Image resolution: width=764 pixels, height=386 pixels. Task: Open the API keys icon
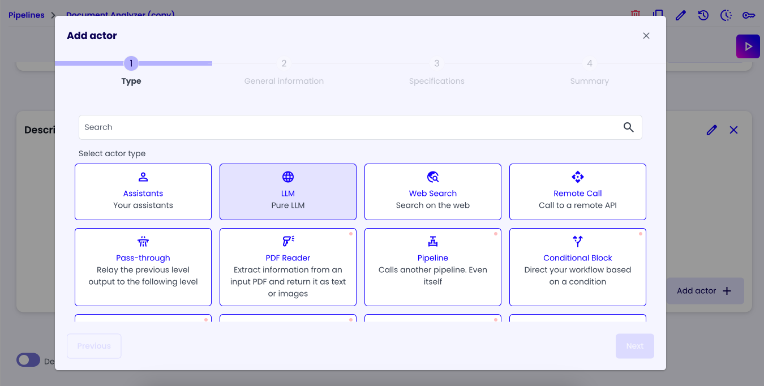tap(749, 15)
